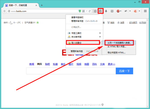Open the 地图 link
Image resolution: width=150 pixels, height=109 pixels.
[x=87, y=64]
